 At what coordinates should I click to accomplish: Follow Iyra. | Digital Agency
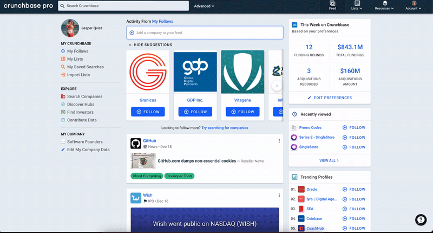(x=354, y=199)
